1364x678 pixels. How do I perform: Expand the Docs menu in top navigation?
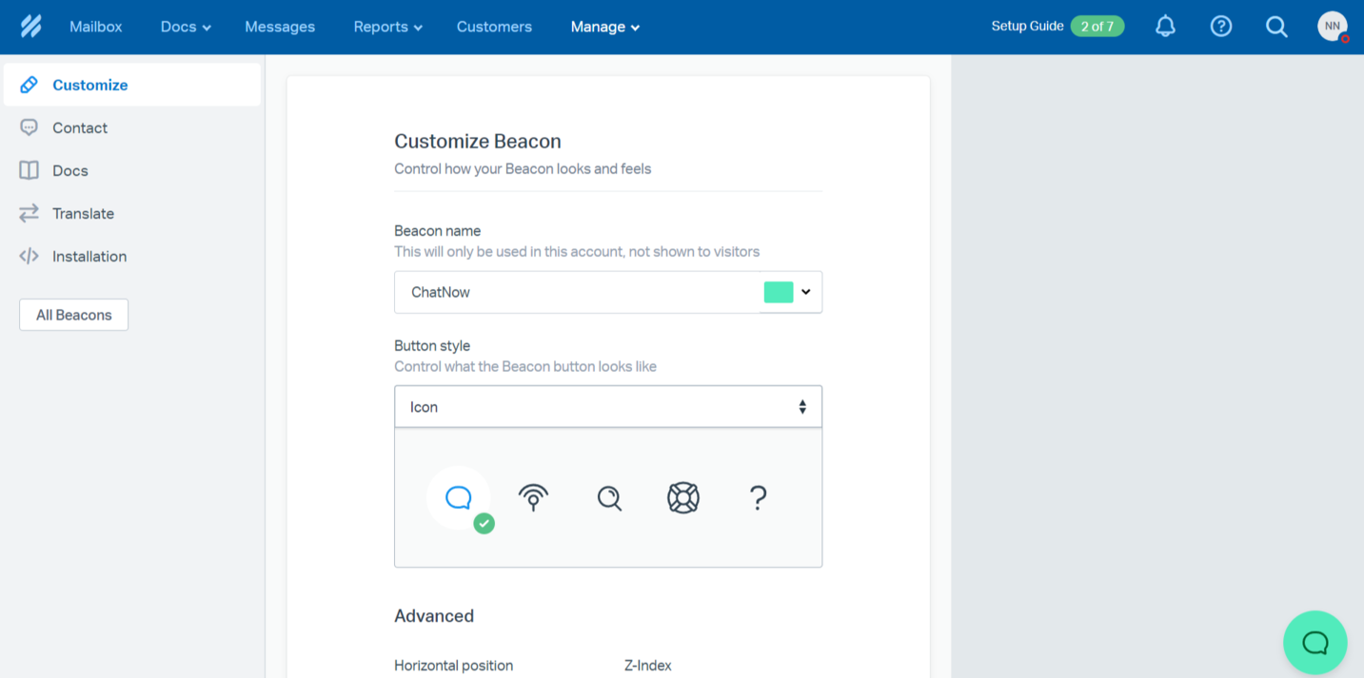186,27
